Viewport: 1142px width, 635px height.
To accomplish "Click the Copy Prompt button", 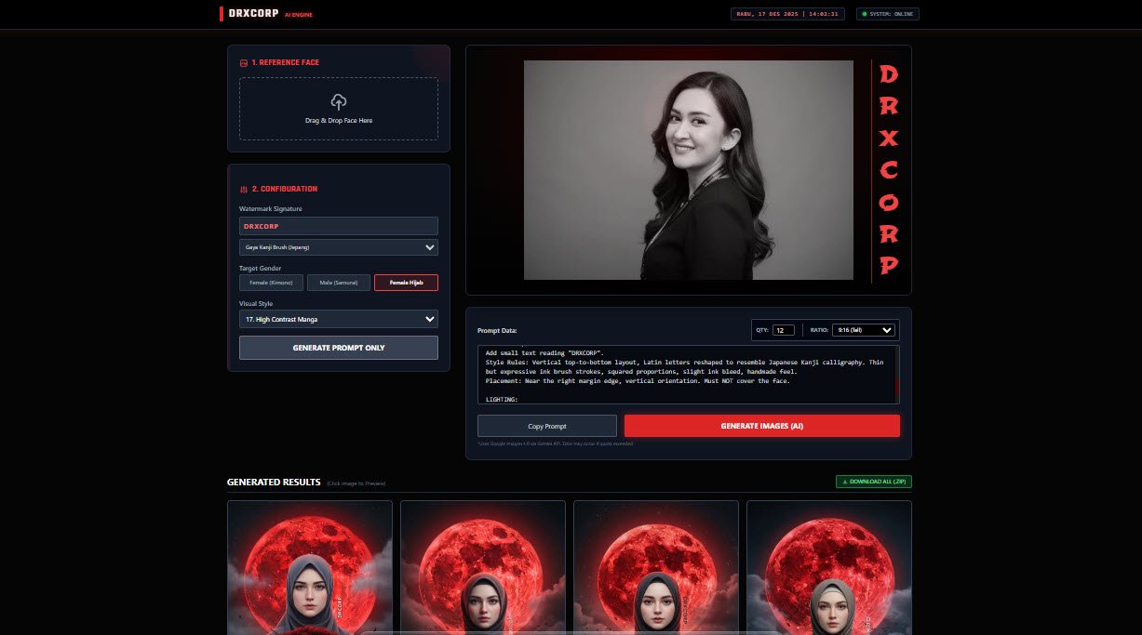I will click(x=547, y=426).
